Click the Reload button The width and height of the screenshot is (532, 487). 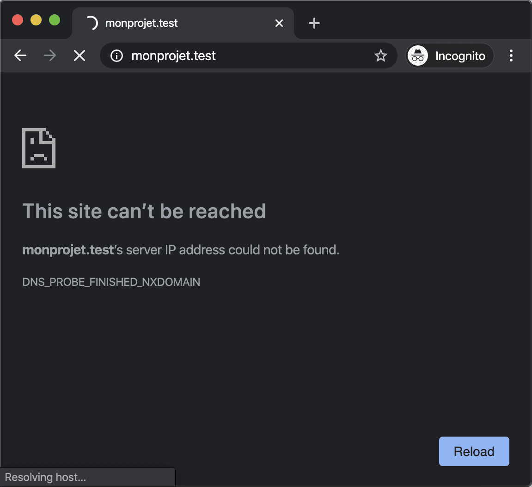point(474,451)
